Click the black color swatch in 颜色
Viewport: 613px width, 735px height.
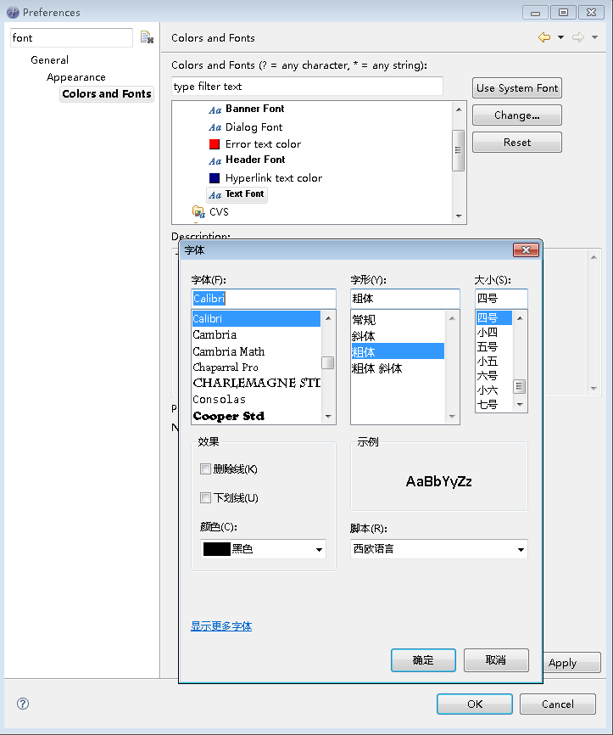(217, 549)
